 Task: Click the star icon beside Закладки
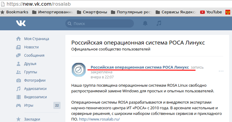18,119
